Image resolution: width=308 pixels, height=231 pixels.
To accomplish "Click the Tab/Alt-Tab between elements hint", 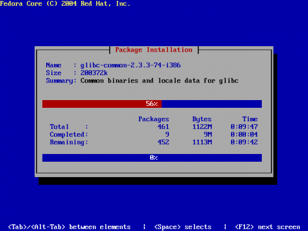I will click(x=69, y=227).
